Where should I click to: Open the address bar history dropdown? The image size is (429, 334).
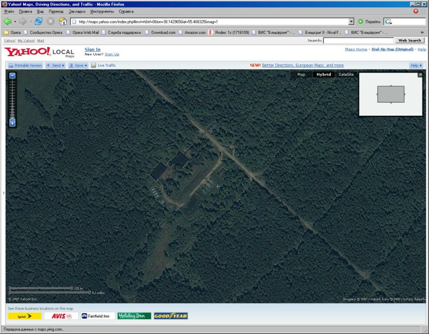[352, 22]
